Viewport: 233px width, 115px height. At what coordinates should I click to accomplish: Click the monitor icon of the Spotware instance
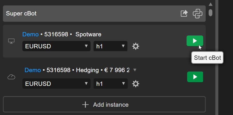point(11,41)
